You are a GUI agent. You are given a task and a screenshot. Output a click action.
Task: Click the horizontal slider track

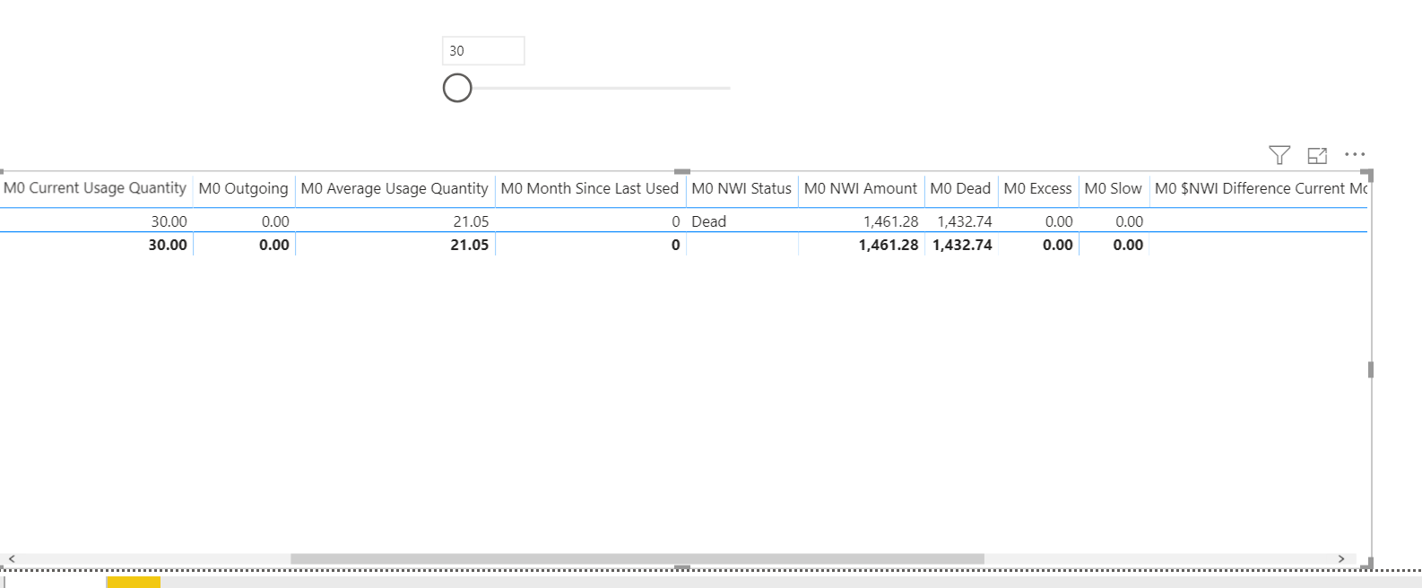click(x=600, y=88)
